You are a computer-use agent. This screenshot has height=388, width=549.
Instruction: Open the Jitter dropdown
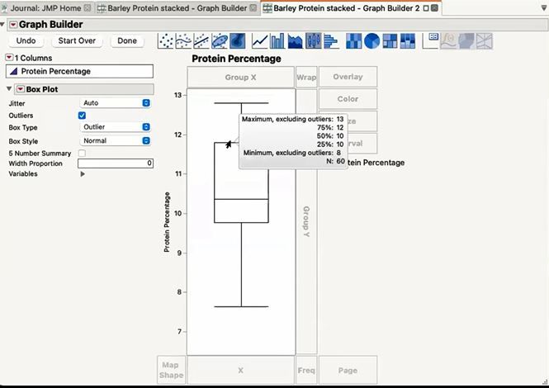coord(116,103)
